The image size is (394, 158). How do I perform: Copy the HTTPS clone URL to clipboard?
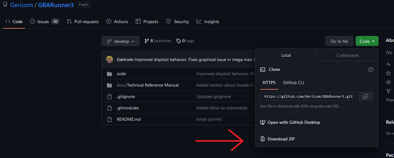point(365,96)
